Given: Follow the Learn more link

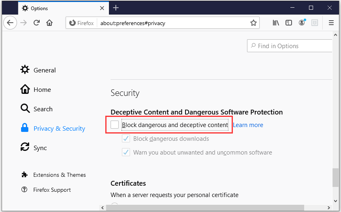Looking at the screenshot, I should [x=248, y=125].
